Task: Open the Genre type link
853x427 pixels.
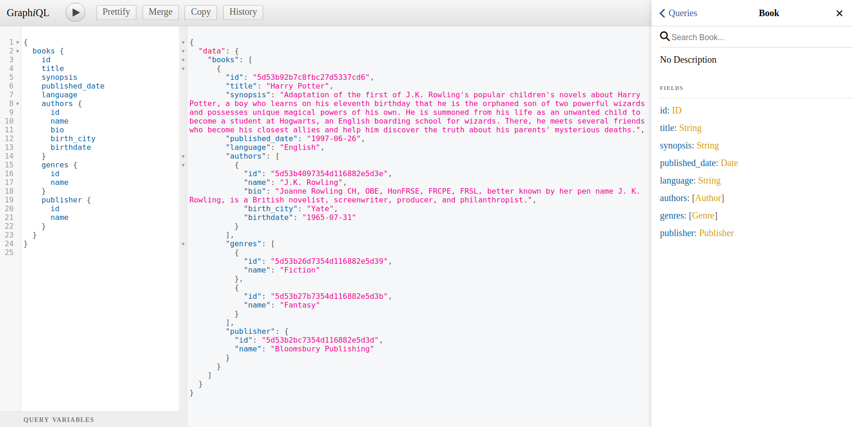Action: (x=703, y=215)
